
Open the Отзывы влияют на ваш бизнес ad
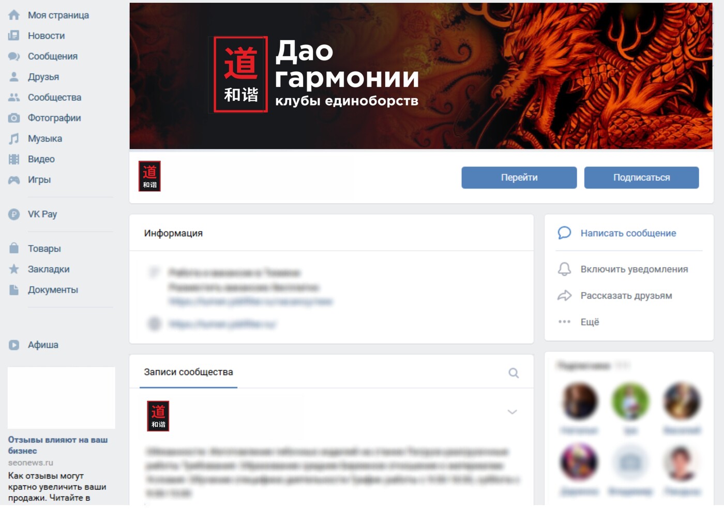[58, 445]
